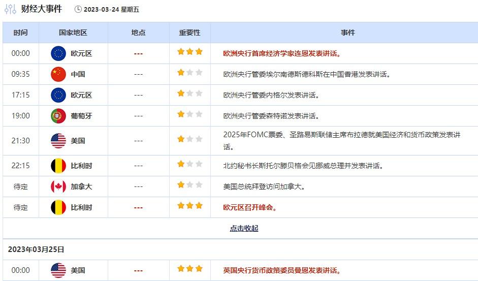478x281 pixels.
Task: Click time cell 09:35
Action: tap(21, 74)
